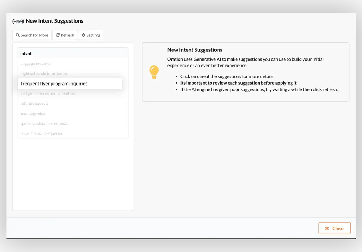Click the Settings button text
Image resolution: width=362 pixels, height=252 pixels.
(93, 35)
